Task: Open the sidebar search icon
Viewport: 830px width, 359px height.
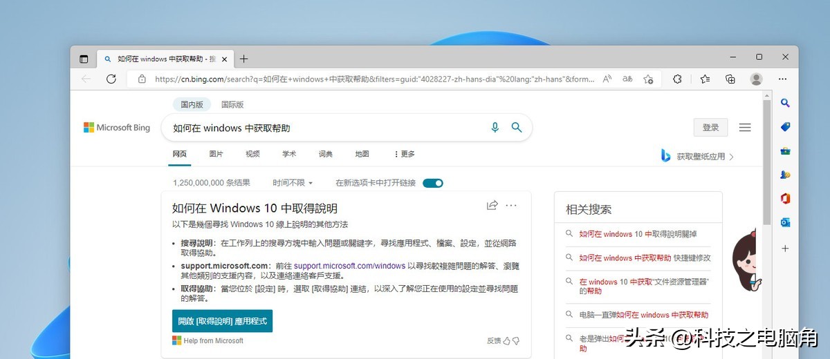Action: [x=785, y=103]
